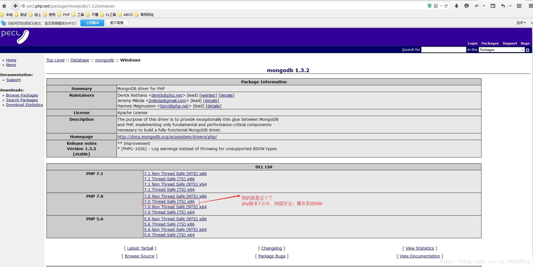Image resolution: width=533 pixels, height=267 pixels.
Task: Open the 不懂 bookmark folder
Action: [x=92, y=15]
